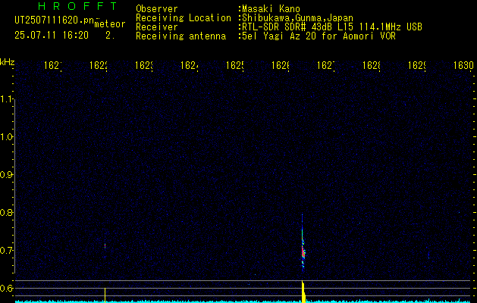The height and width of the screenshot is (303, 477).
Task: Click the 1627 time axis label
Action: click(x=326, y=66)
